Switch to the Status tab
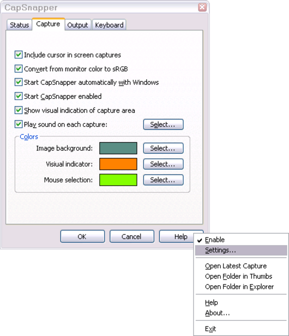 (x=19, y=25)
